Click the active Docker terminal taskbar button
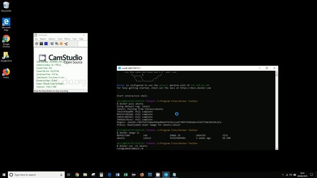The image size is (317, 178). pos(166,175)
